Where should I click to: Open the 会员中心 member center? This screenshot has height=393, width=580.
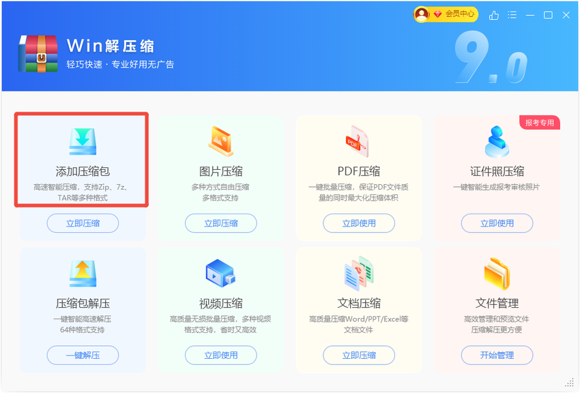446,14
